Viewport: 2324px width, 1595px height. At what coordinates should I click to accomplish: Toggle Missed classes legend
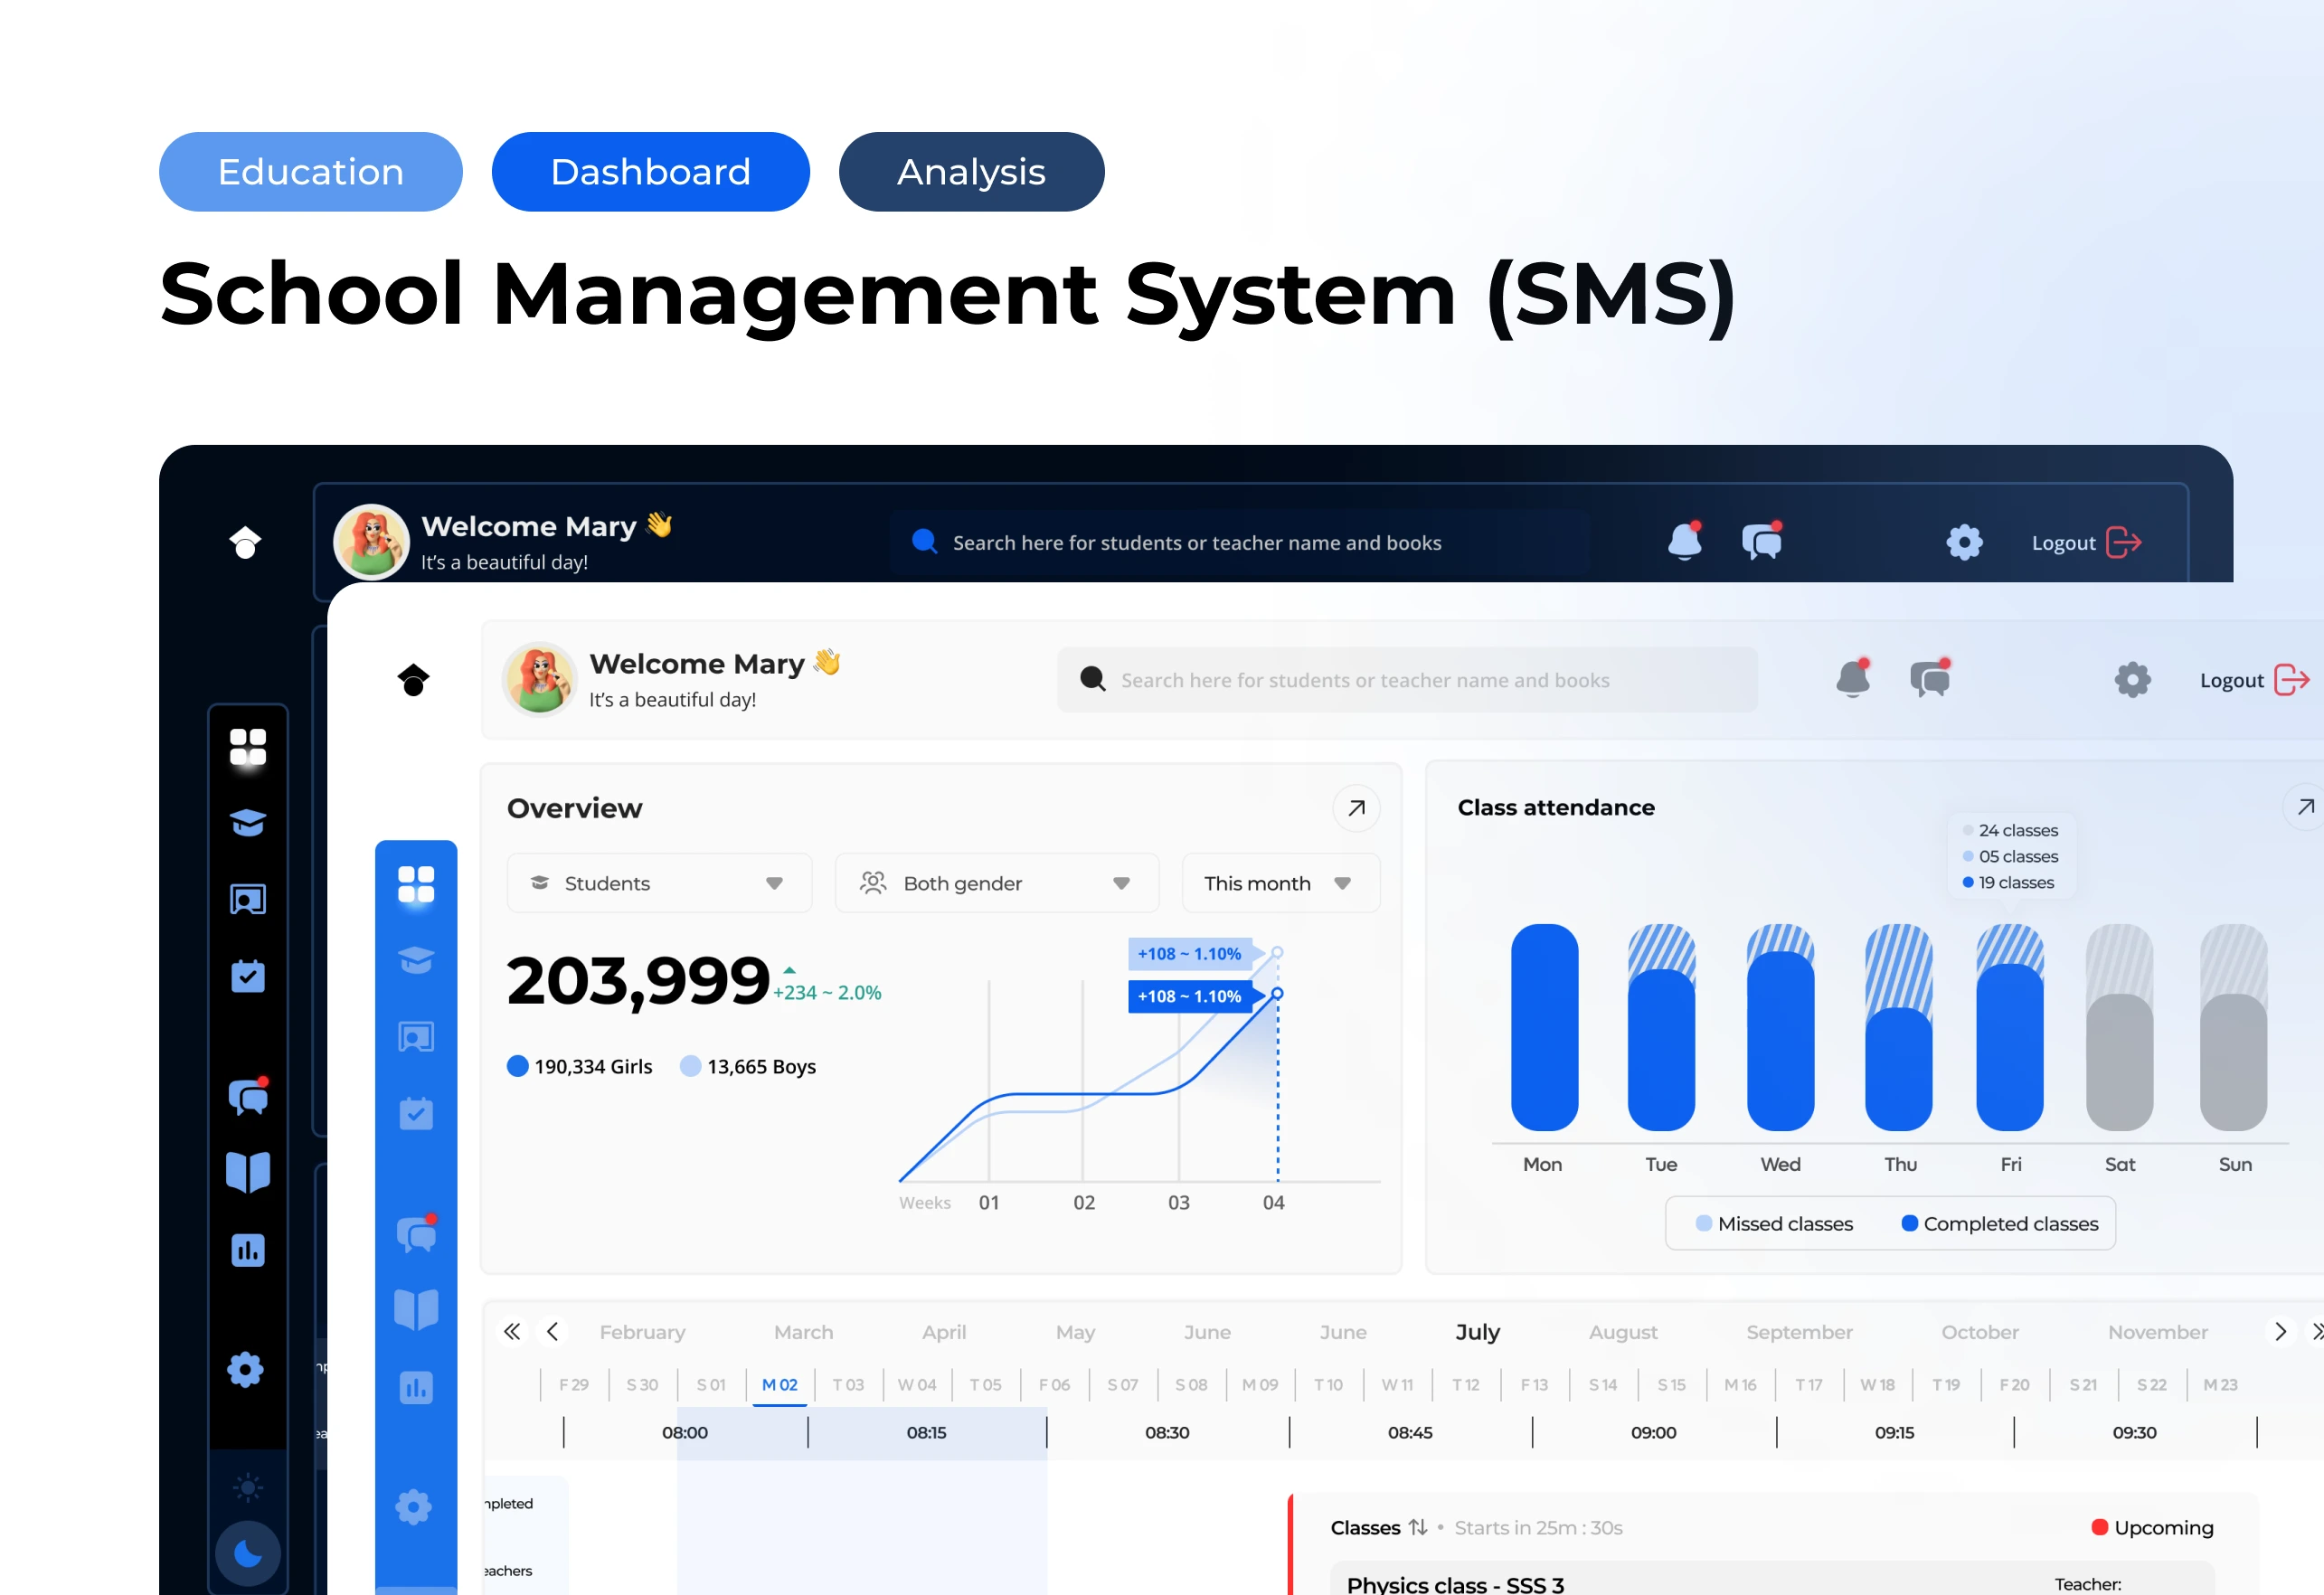pos(1774,1223)
